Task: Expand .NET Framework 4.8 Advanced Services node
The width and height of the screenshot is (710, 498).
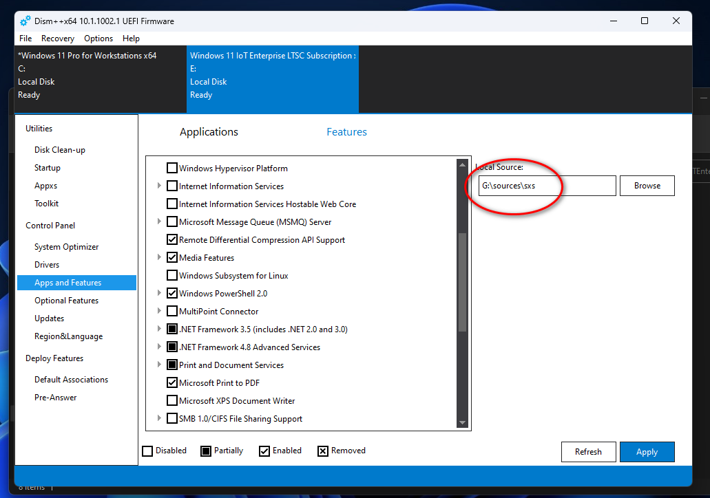Action: [159, 347]
